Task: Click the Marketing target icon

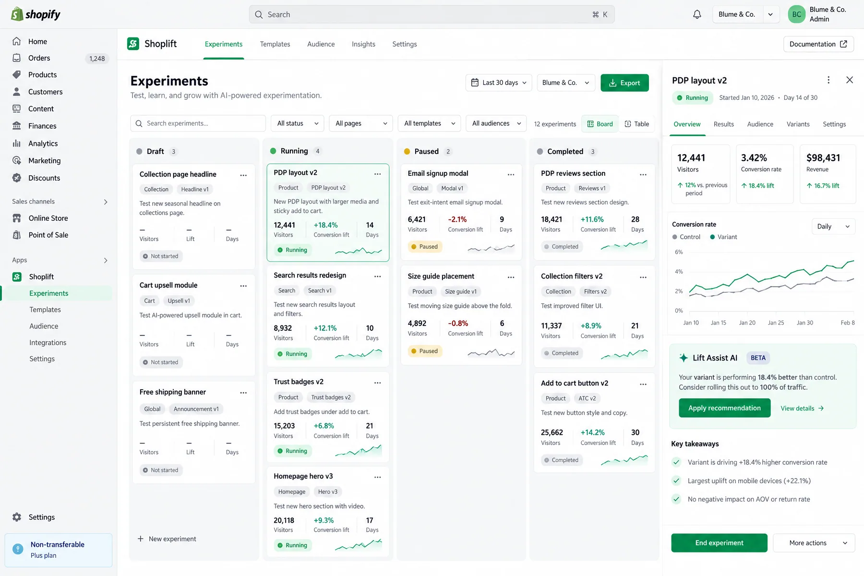Action: click(x=17, y=160)
